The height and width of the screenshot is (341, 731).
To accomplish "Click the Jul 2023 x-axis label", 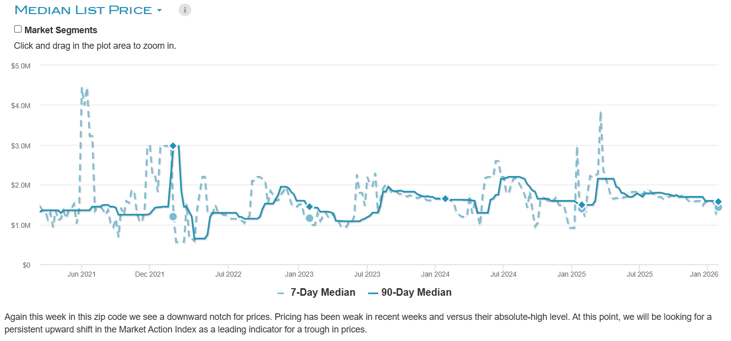I will pyautogui.click(x=366, y=275).
